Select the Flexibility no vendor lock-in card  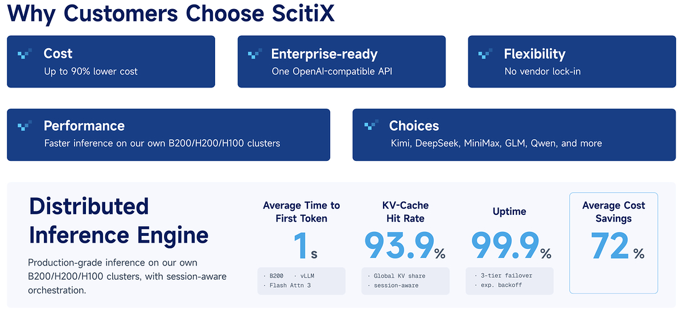point(572,61)
